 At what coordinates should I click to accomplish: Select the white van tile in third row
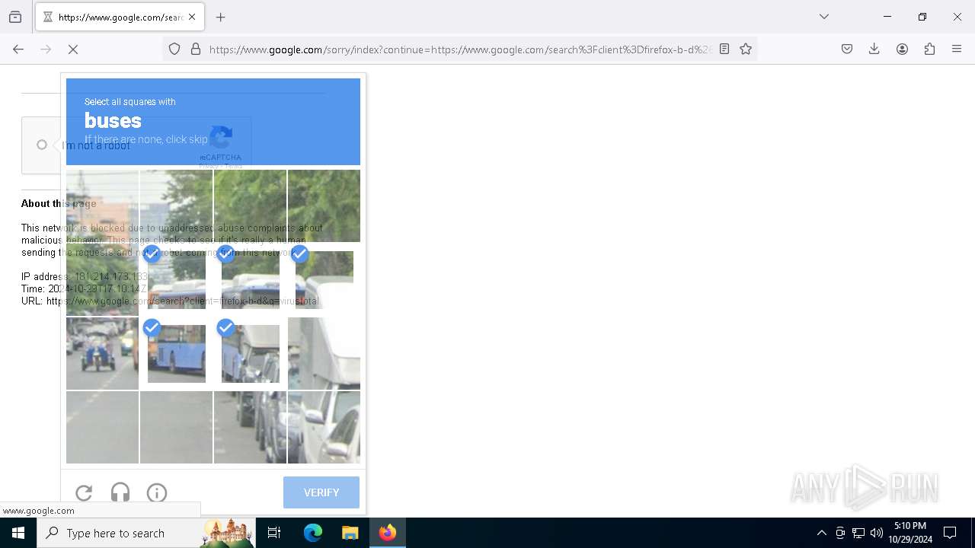324,353
